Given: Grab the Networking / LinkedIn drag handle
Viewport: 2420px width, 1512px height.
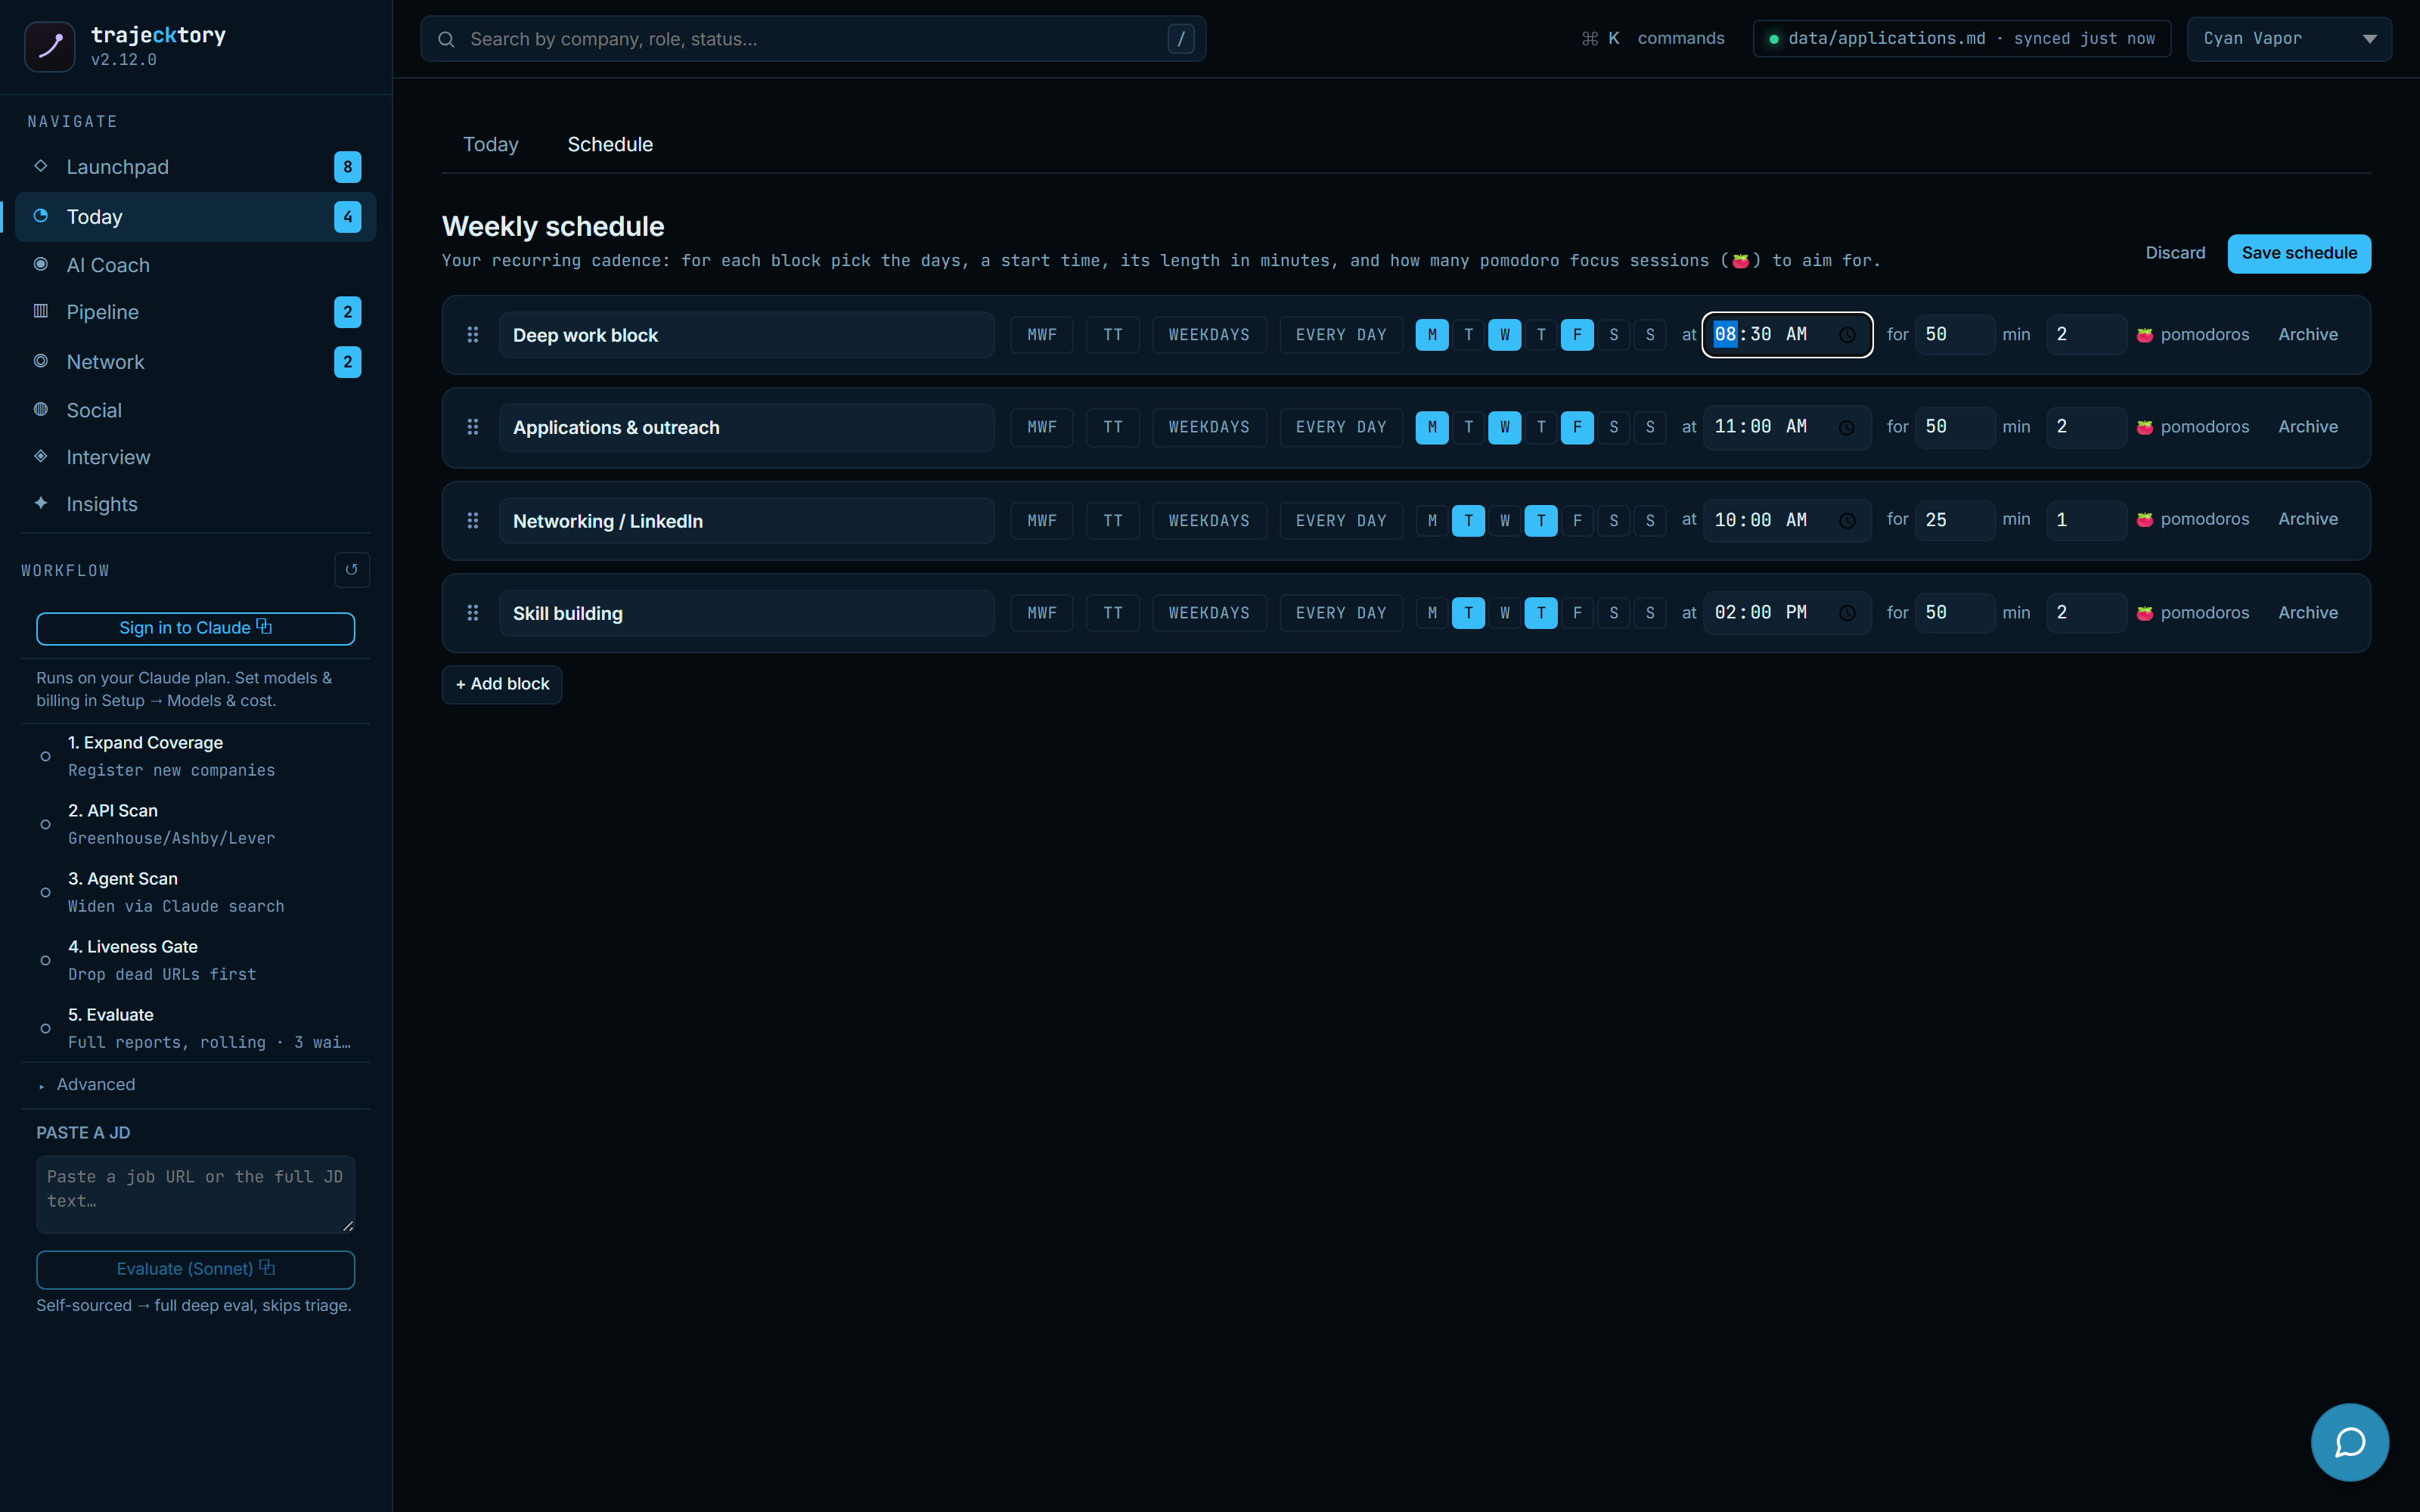Looking at the screenshot, I should pyautogui.click(x=473, y=521).
